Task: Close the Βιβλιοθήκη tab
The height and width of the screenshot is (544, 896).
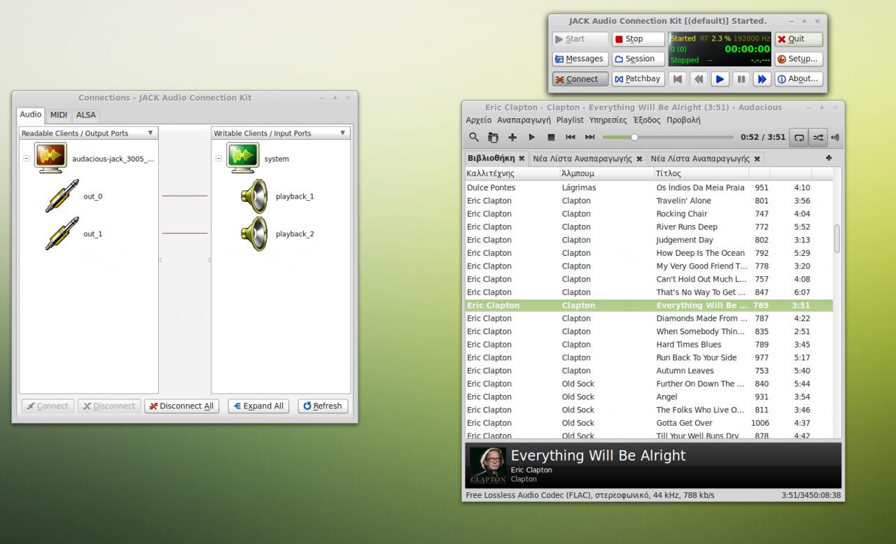Action: click(521, 159)
